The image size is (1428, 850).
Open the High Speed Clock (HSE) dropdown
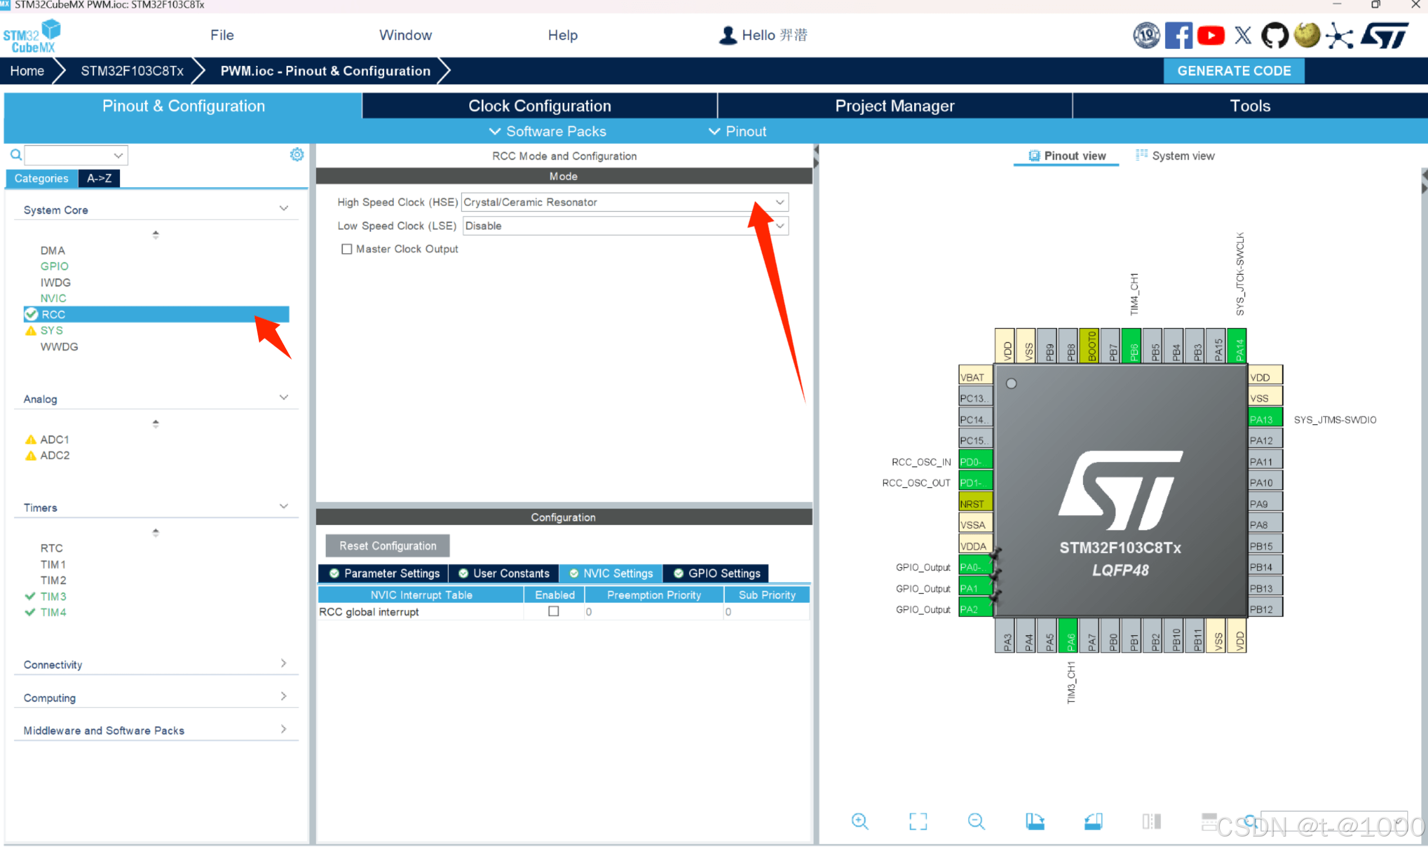click(x=780, y=202)
